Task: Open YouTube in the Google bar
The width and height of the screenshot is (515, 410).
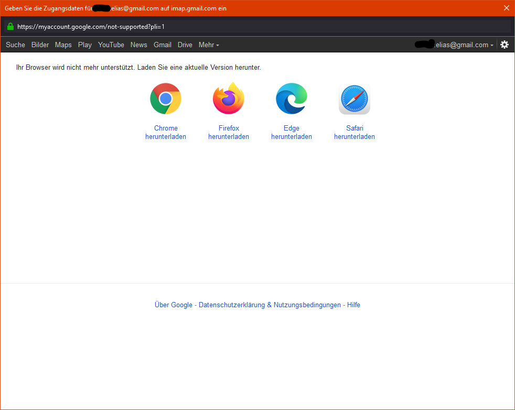Action: coord(111,45)
